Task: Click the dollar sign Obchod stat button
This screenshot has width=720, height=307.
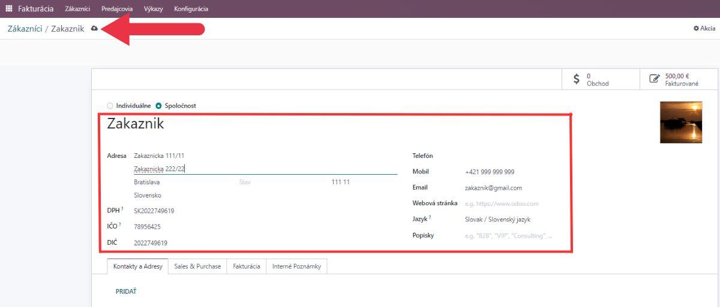Action: (x=599, y=80)
